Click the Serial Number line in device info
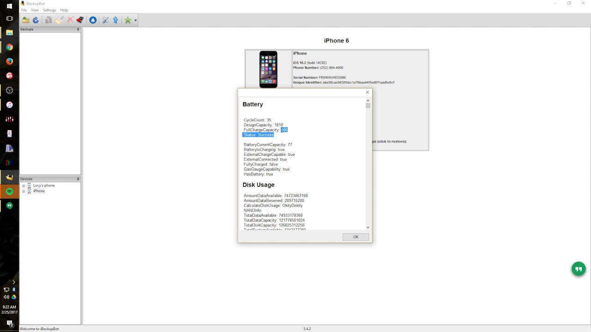591x332 pixels. (x=320, y=77)
